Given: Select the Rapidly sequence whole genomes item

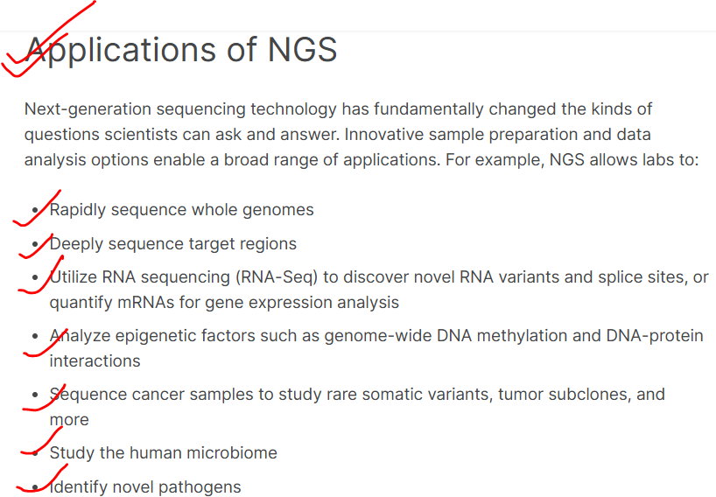Looking at the screenshot, I should tap(182, 210).
